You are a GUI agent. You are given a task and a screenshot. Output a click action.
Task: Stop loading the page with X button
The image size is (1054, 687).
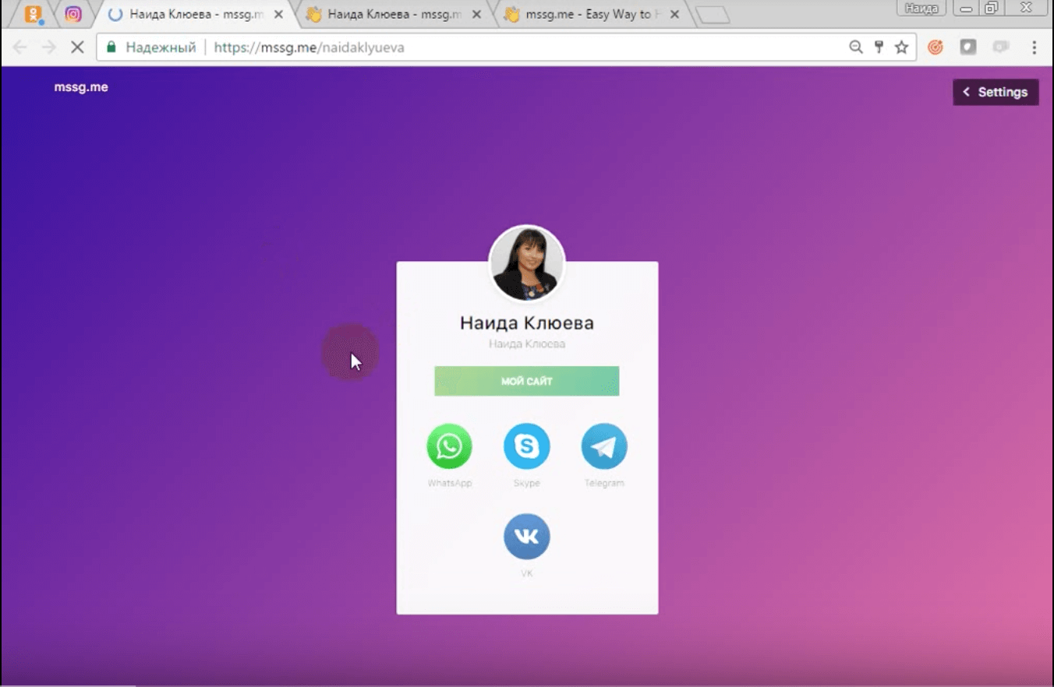click(x=77, y=48)
